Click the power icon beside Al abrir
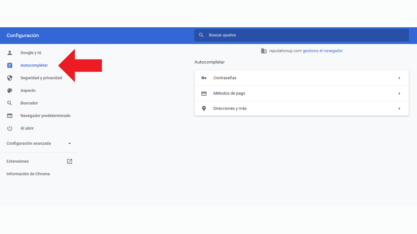The image size is (417, 234). pyautogui.click(x=10, y=128)
